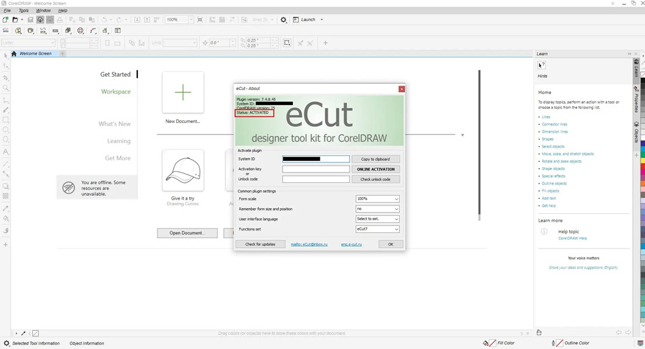Open the Learning section
This screenshot has height=349, width=645.
[x=119, y=141]
